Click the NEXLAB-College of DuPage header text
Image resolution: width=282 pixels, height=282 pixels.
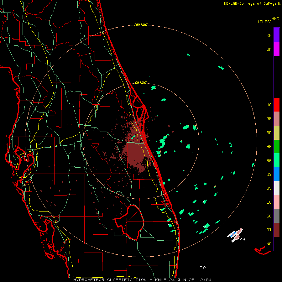(250, 3)
